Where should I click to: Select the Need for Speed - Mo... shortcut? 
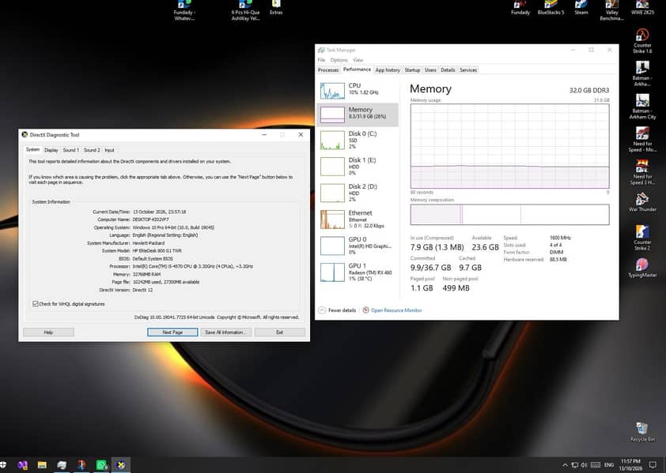pos(642,139)
